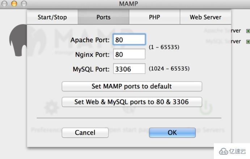Click the (1 - 65535) range hint

pyautogui.click(x=164, y=47)
